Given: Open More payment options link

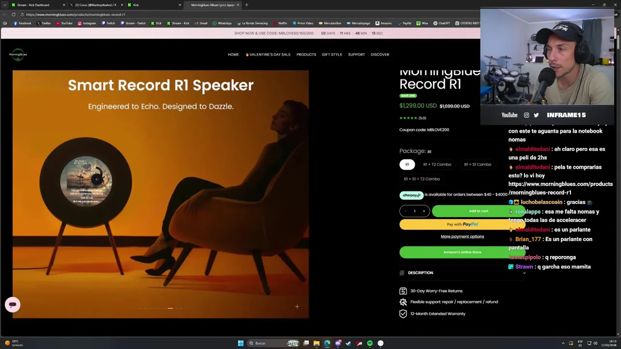Looking at the screenshot, I should pos(462,237).
